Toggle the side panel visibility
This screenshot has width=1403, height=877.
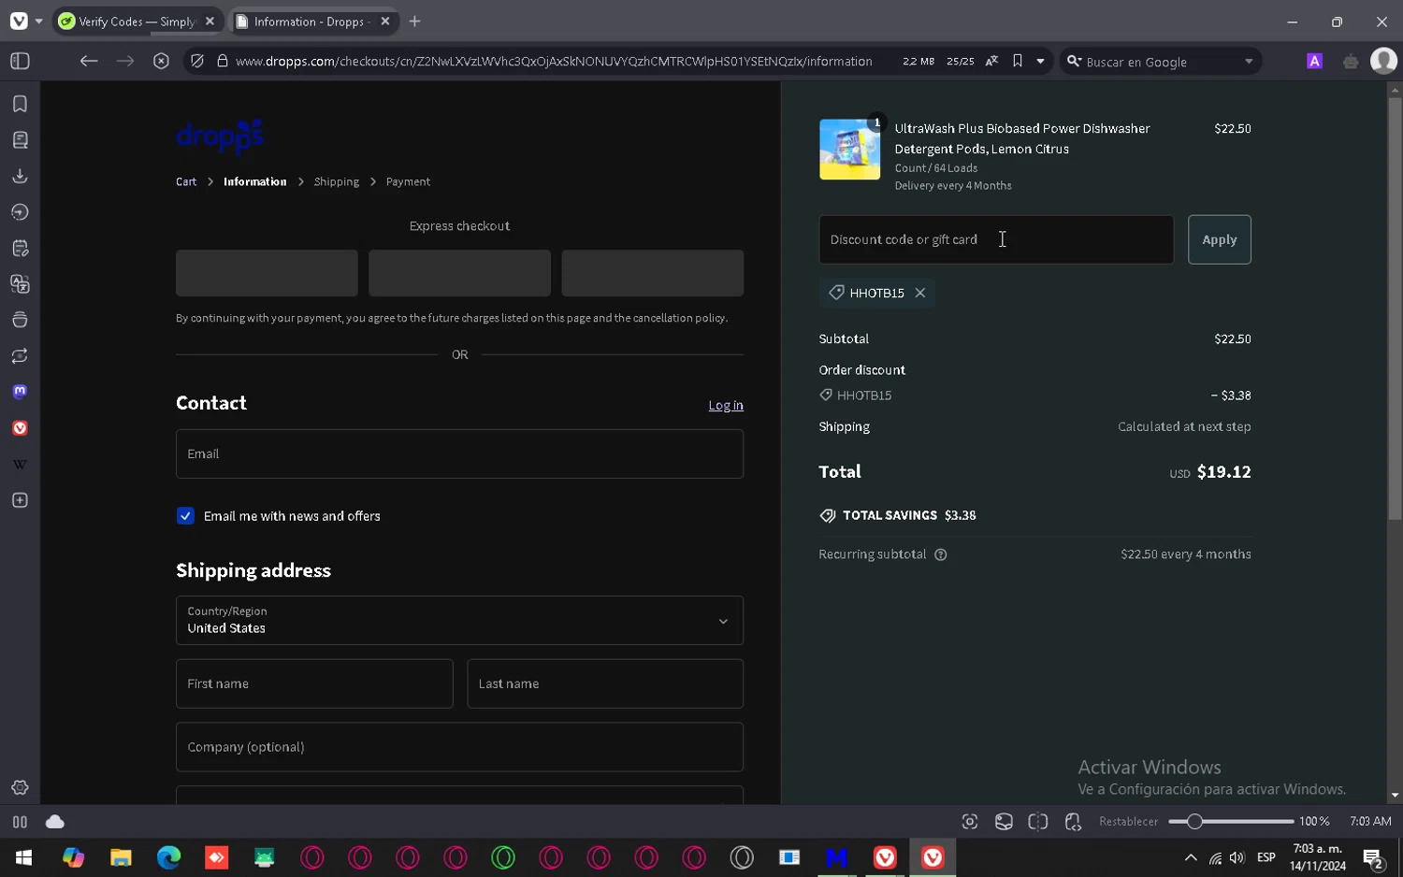point(20,61)
